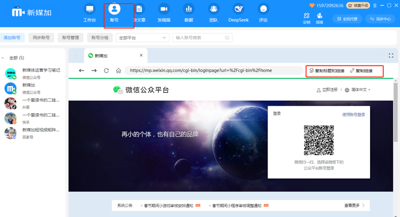Open notice 春节期间小游戏审核安排通知
The width and height of the screenshot is (400, 217).
click(168, 206)
